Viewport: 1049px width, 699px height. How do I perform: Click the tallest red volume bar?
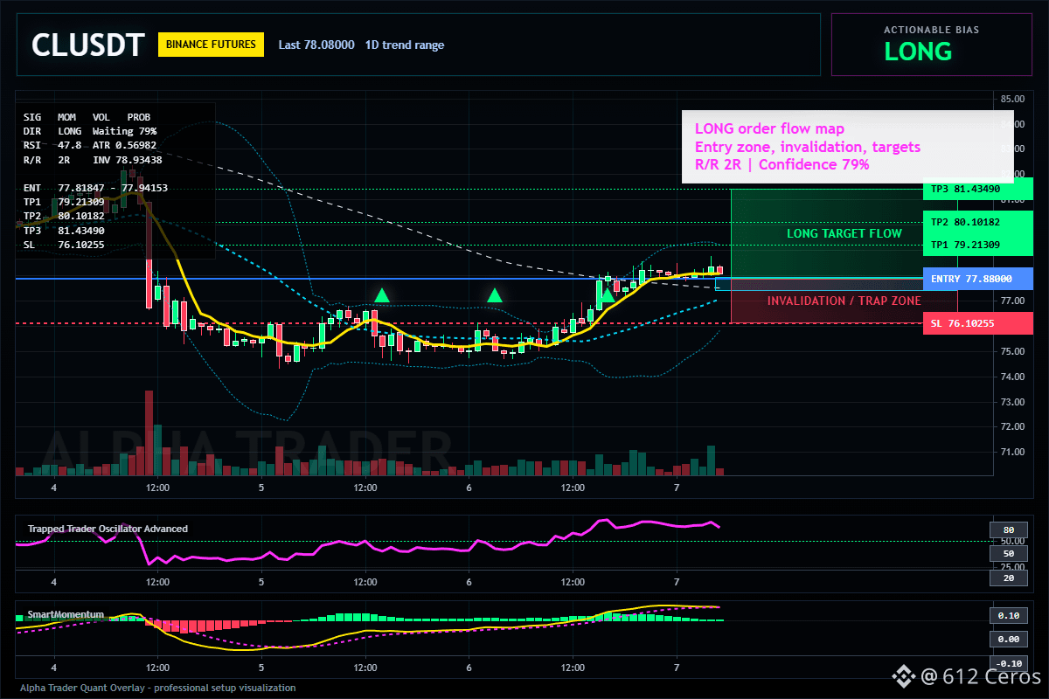click(x=149, y=432)
